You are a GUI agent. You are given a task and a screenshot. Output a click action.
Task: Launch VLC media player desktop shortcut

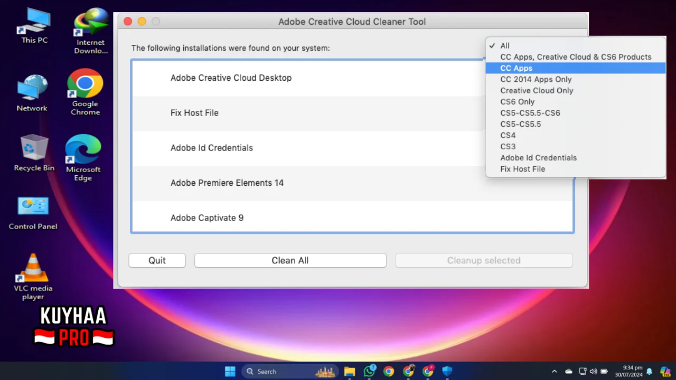point(33,277)
